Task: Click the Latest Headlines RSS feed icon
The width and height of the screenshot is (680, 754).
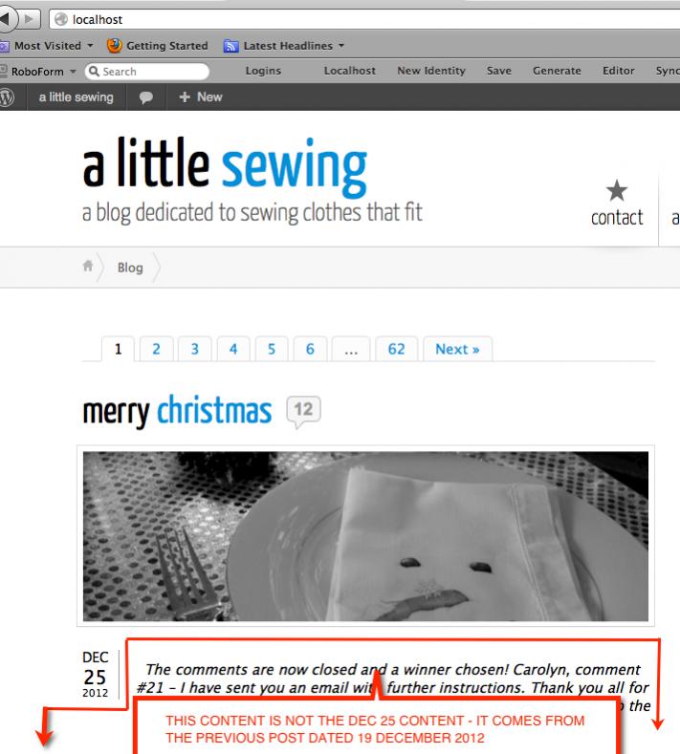Action: click(231, 46)
